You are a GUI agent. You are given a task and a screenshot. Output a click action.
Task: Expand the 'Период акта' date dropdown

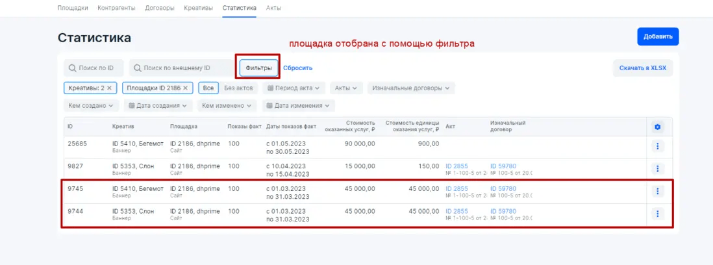click(293, 88)
